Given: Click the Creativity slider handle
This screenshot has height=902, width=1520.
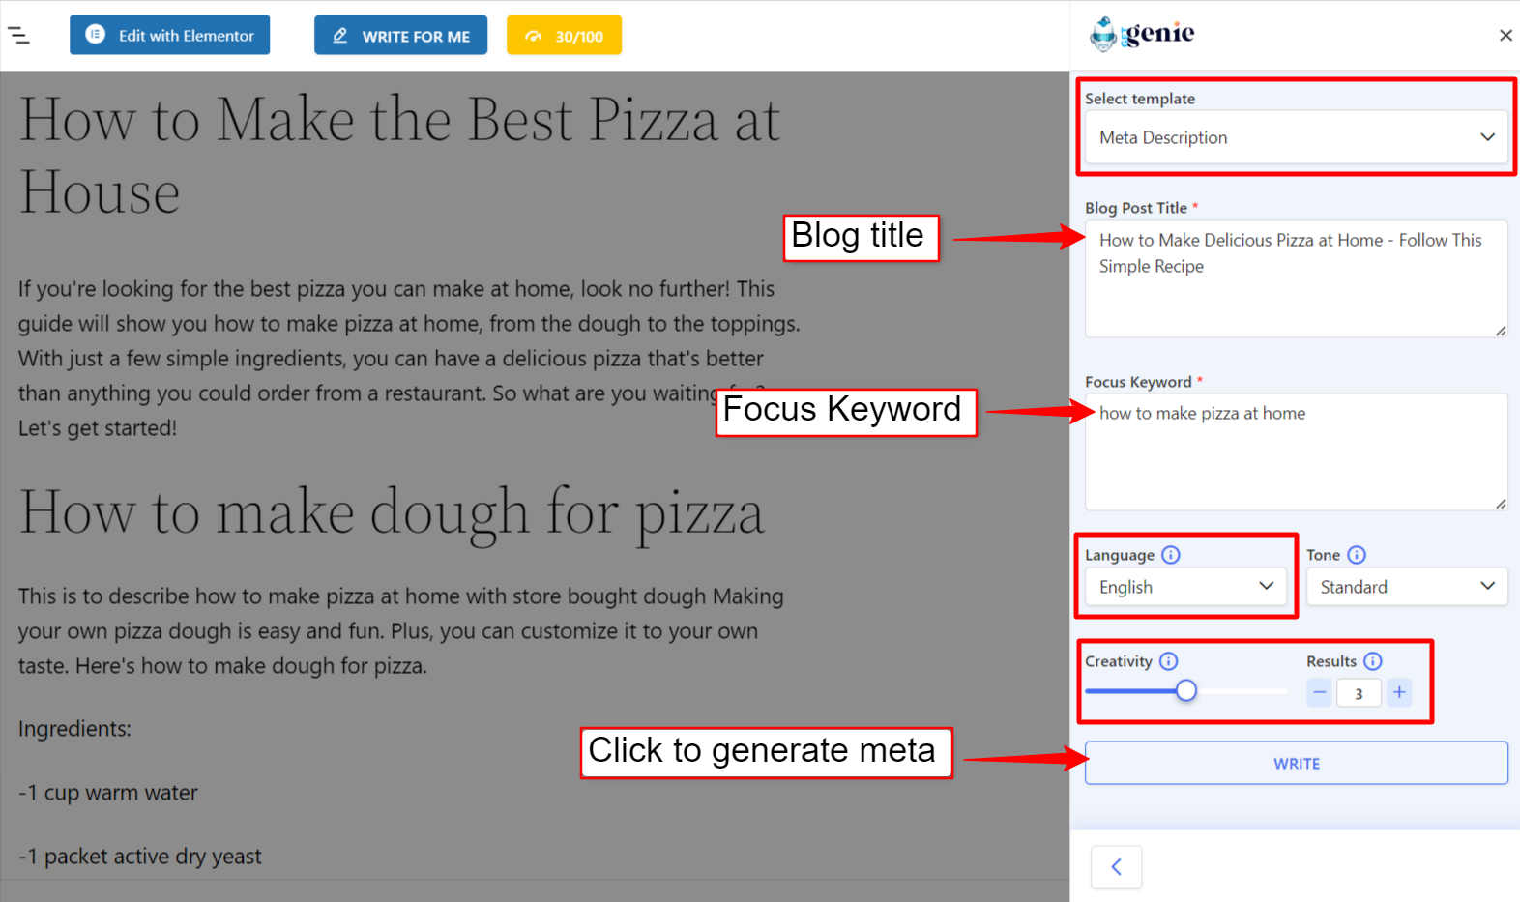Looking at the screenshot, I should (x=1186, y=690).
